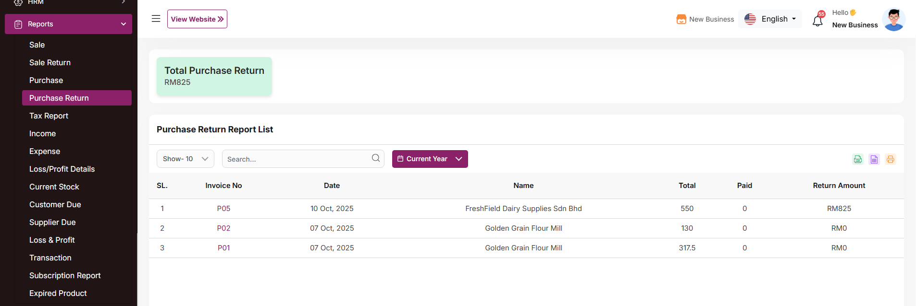Toggle the hamburger sidebar menu
916x306 pixels.
156,19
